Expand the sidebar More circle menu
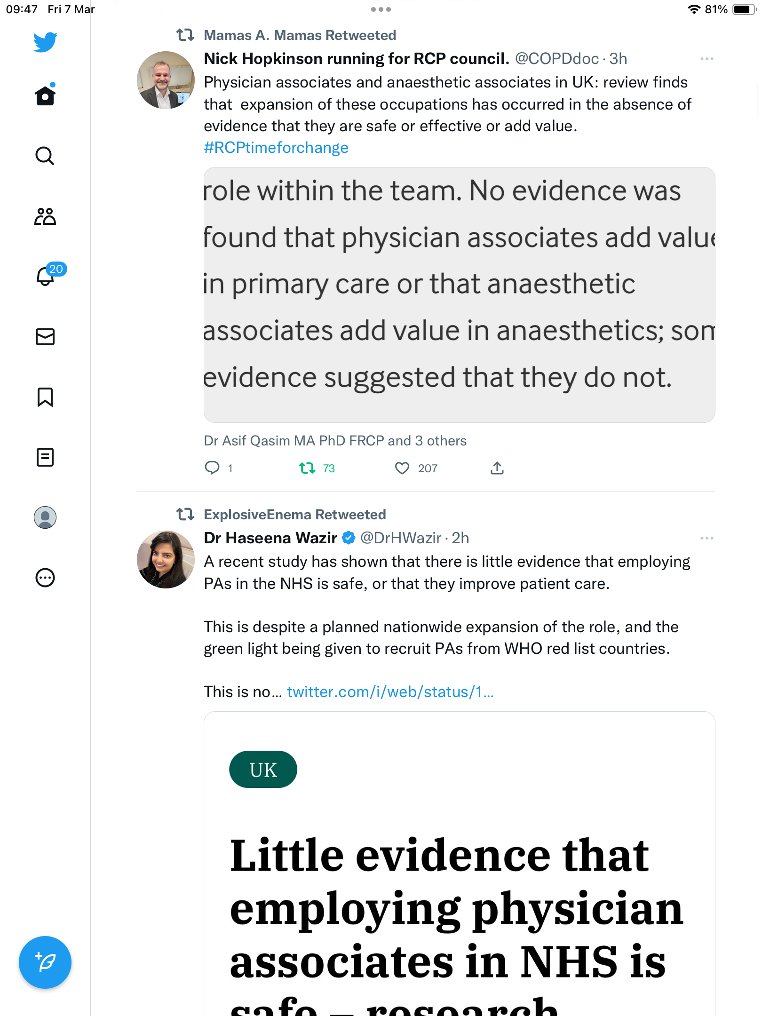 [45, 578]
